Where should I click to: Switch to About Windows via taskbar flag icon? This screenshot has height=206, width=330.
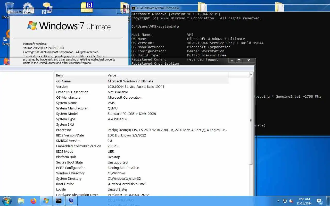click(46, 201)
